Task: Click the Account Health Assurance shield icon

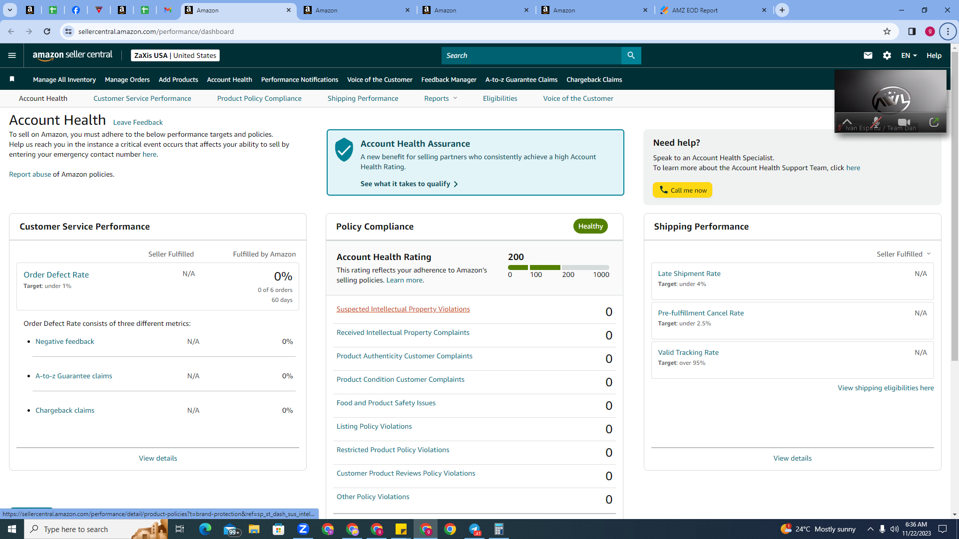Action: (344, 150)
